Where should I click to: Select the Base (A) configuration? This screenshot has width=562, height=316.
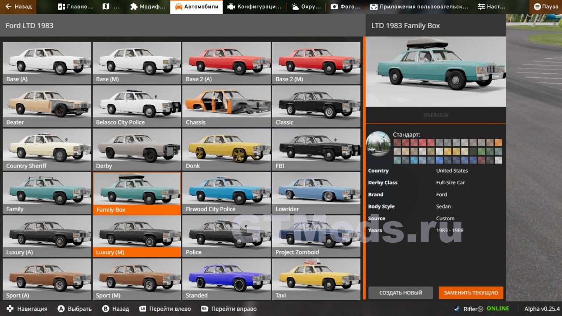47,63
